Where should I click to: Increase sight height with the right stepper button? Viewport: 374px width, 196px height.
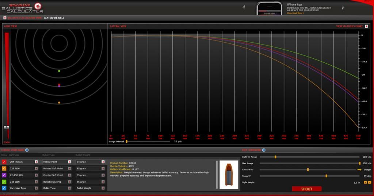[369, 182]
